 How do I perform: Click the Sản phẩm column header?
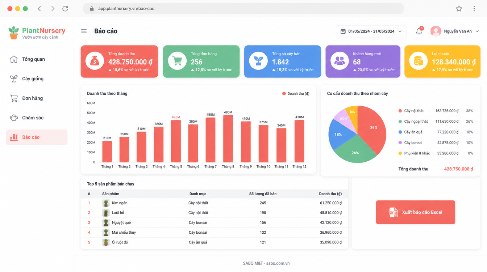pyautogui.click(x=111, y=194)
